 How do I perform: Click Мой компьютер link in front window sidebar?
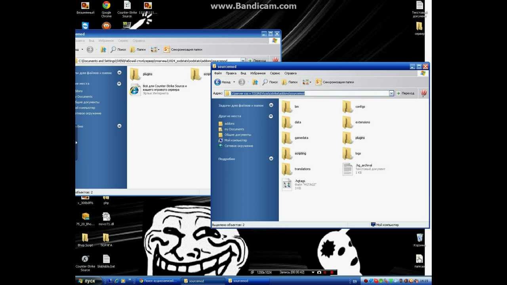tap(236, 140)
